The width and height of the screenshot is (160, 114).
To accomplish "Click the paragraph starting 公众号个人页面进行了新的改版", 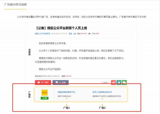I will coord(81,51).
